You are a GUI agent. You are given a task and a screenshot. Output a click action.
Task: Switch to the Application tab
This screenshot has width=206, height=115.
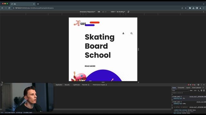pyautogui.click(x=59, y=85)
